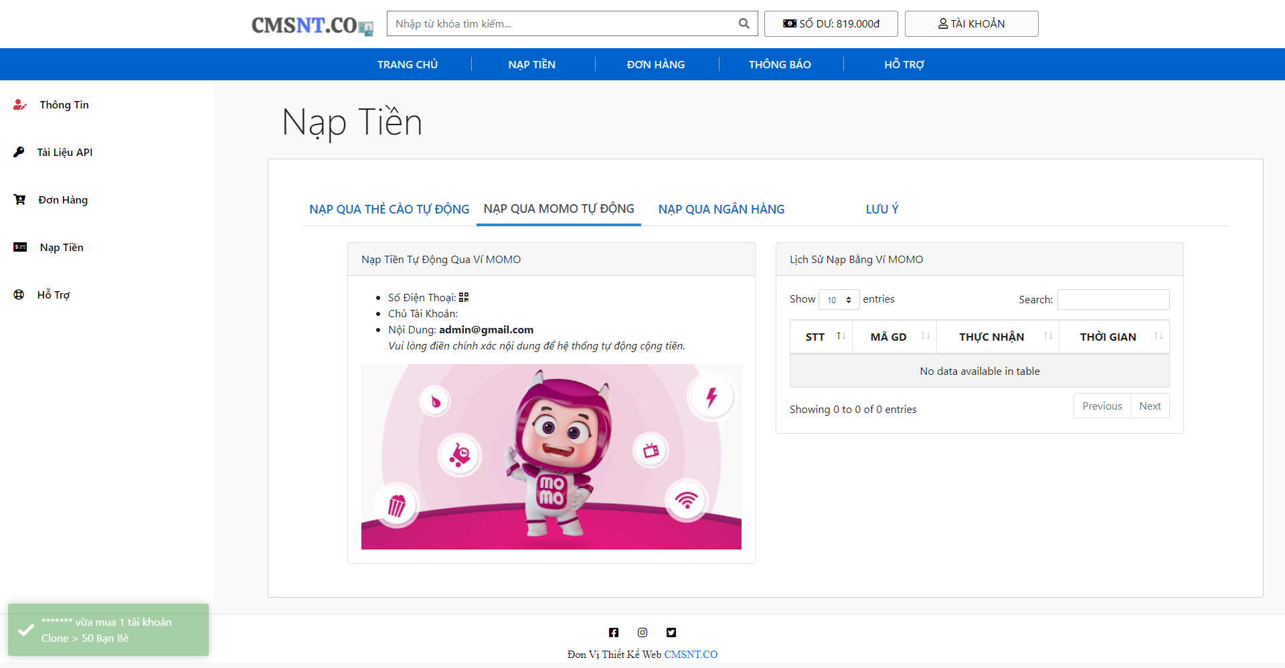Sort table by STT column
Image resolution: width=1285 pixels, height=668 pixels.
[821, 337]
